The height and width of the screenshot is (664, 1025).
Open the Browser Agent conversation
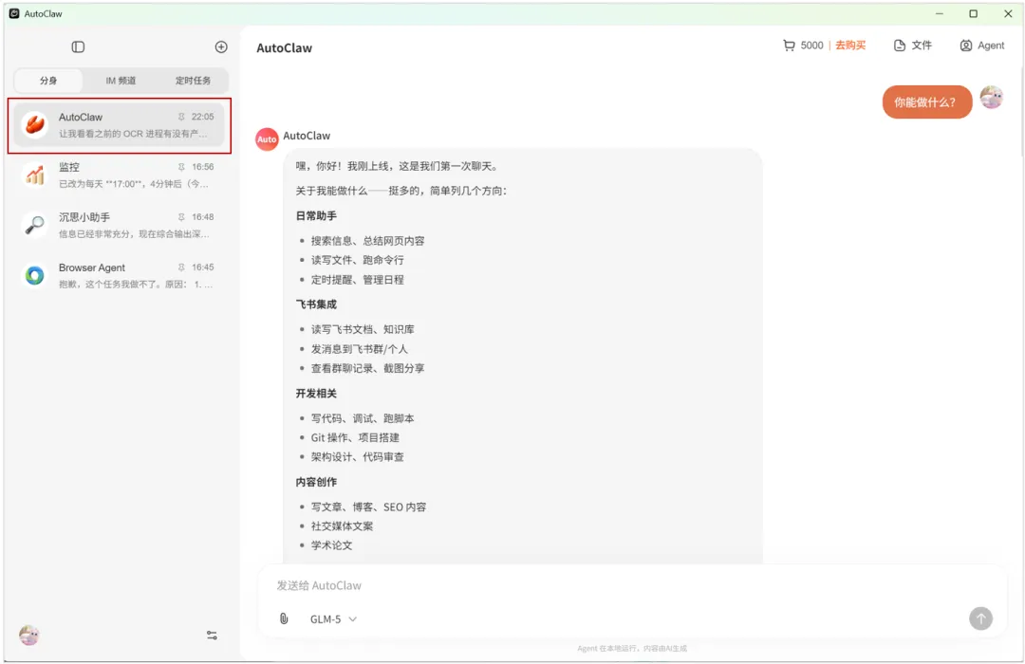(x=119, y=276)
